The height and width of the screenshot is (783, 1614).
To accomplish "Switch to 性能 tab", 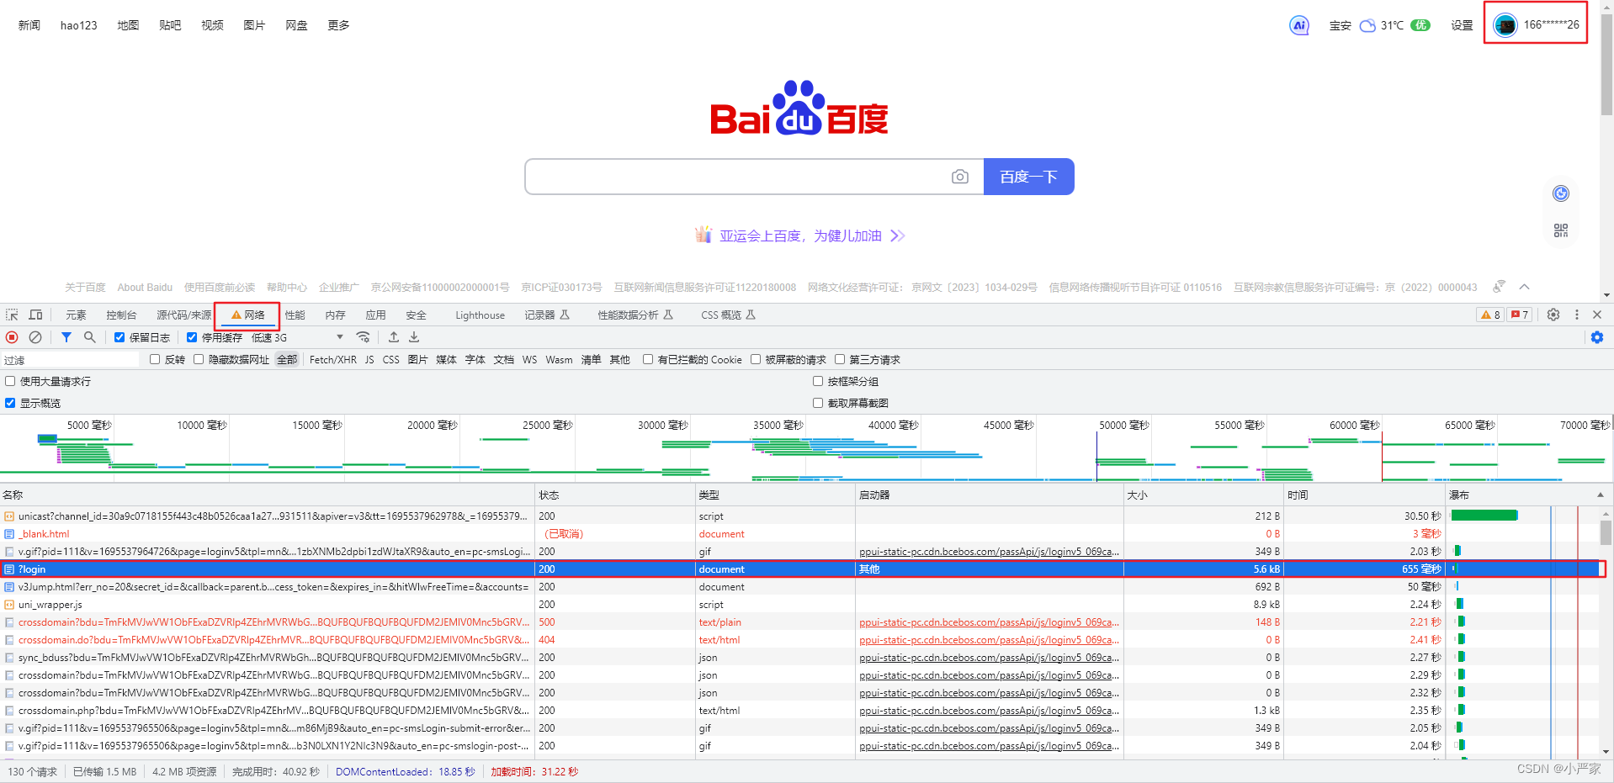I will point(295,315).
